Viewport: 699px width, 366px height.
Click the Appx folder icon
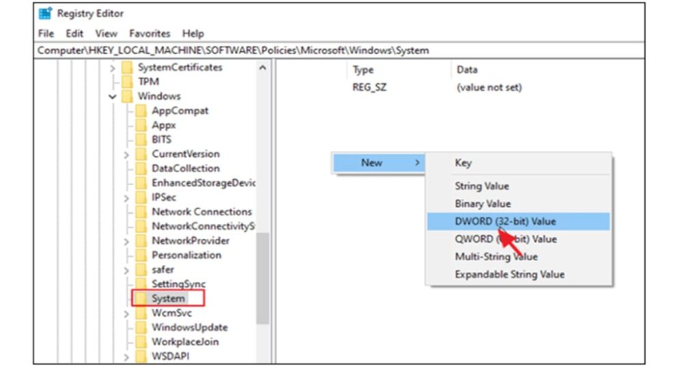click(x=141, y=125)
